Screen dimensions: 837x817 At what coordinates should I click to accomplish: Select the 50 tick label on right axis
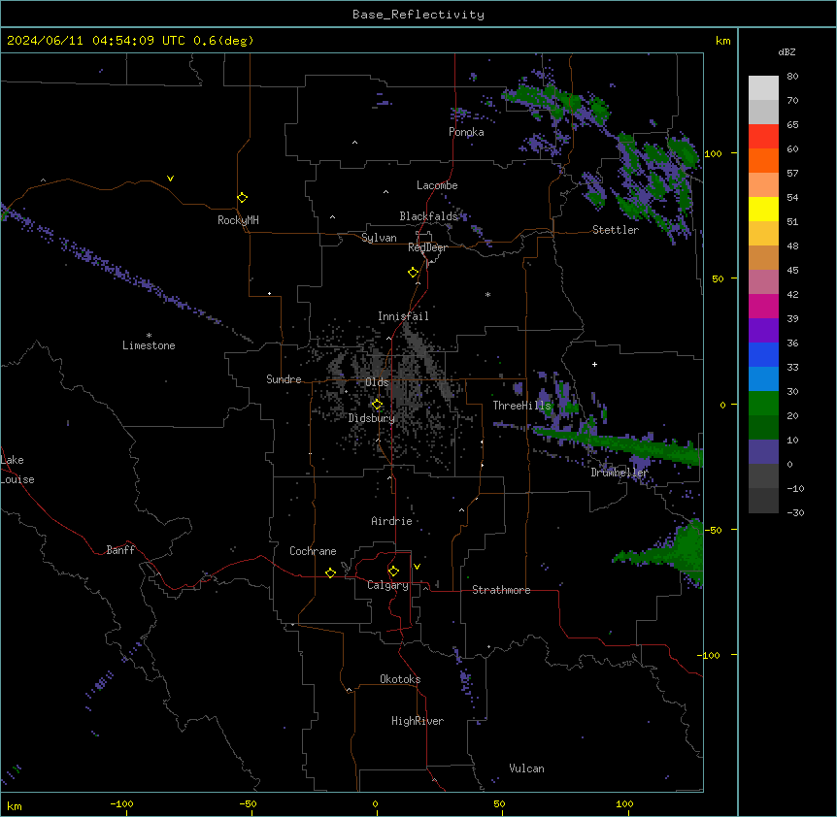pos(718,278)
